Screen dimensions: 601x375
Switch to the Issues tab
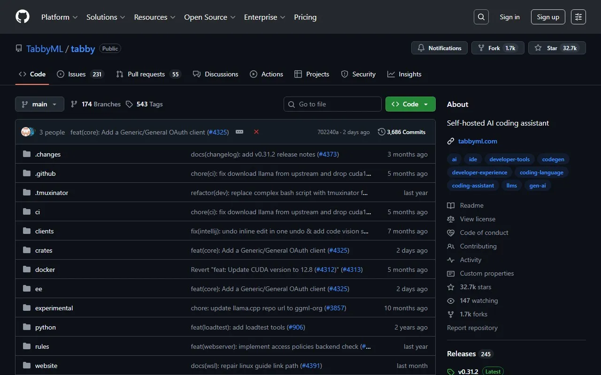(x=77, y=74)
